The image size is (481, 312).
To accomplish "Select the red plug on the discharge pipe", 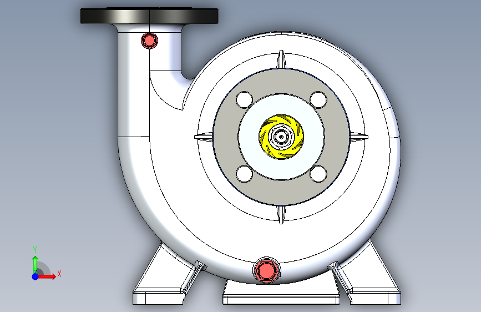I will click(149, 40).
